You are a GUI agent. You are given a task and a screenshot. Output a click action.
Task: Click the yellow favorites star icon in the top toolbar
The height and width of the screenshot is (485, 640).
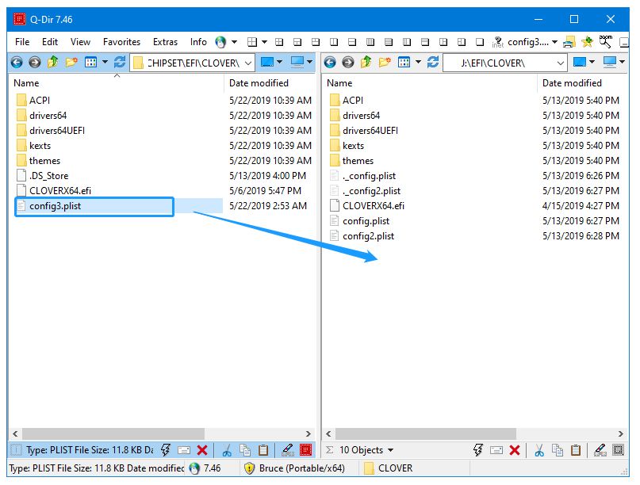click(x=588, y=42)
